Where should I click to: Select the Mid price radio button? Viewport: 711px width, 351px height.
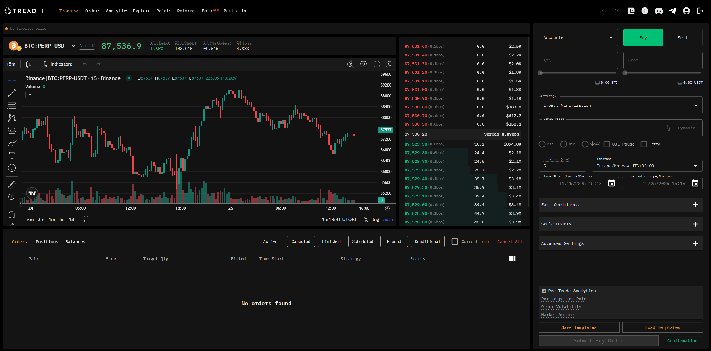[542, 144]
